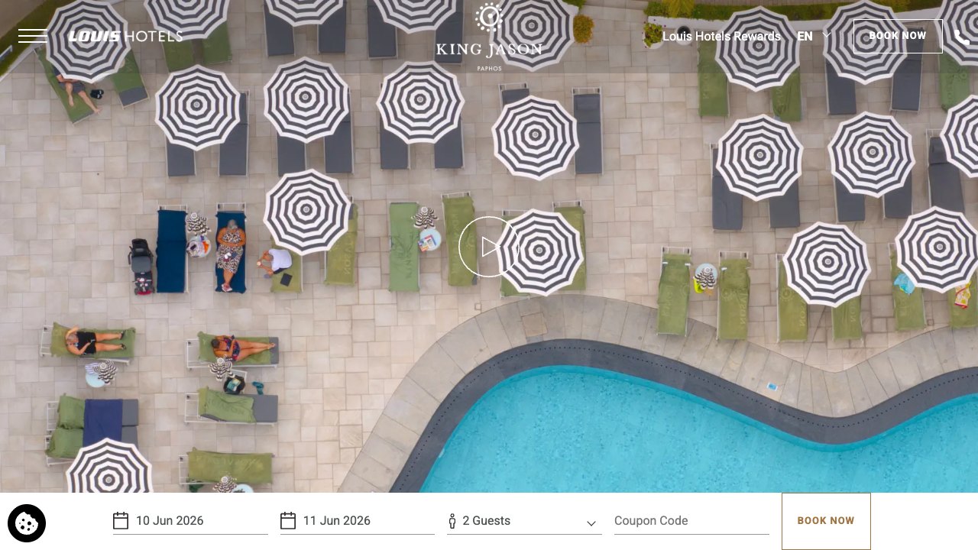
Task: Click the header Book Now button
Action: [x=898, y=36]
